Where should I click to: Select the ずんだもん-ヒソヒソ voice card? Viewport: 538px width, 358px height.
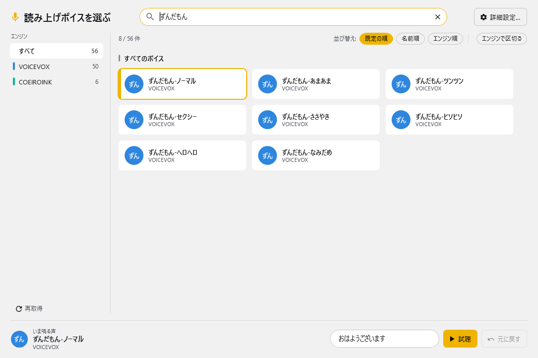(449, 120)
